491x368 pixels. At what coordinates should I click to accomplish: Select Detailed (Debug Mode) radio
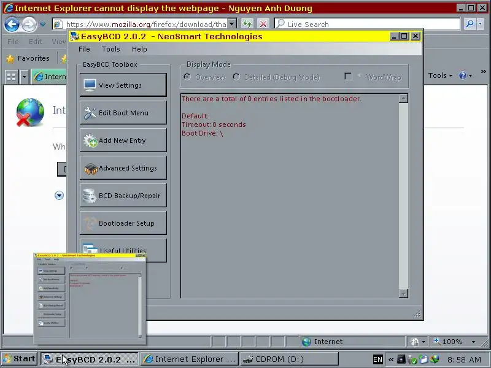point(236,77)
